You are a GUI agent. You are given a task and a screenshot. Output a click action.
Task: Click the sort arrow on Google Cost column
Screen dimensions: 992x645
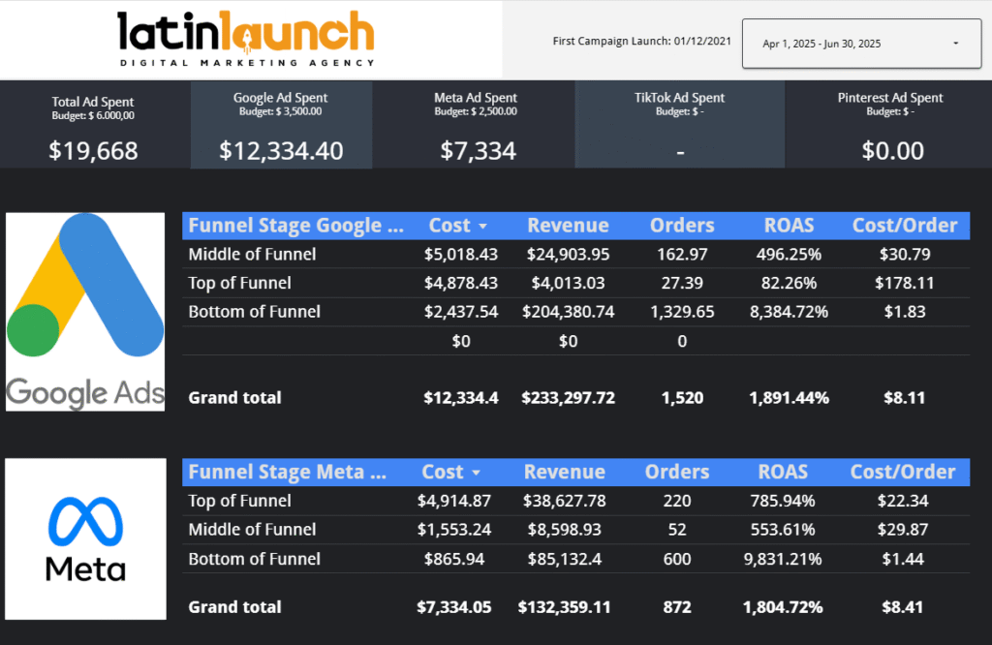482,226
